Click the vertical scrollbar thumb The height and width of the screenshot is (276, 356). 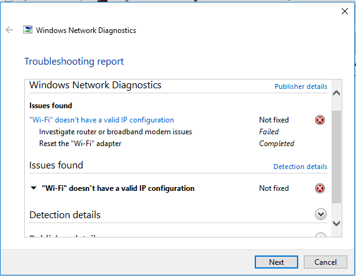point(336,157)
